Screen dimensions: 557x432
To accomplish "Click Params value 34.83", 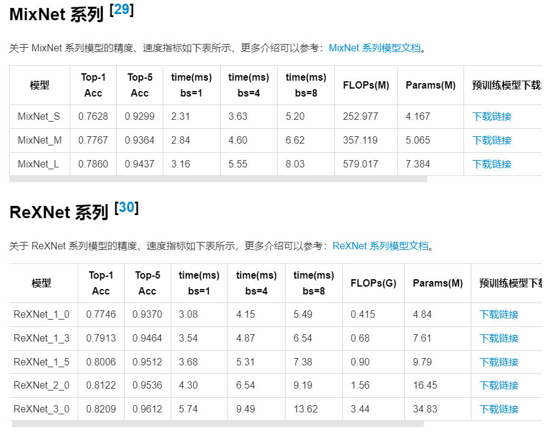I will click(425, 409).
